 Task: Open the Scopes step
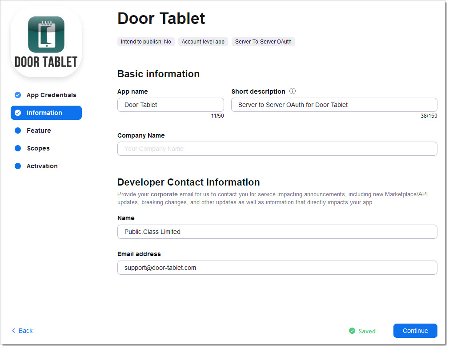[46, 148]
